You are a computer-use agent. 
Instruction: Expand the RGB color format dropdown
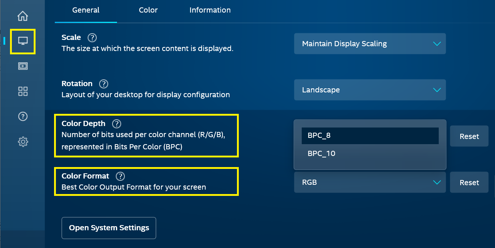[x=370, y=182]
